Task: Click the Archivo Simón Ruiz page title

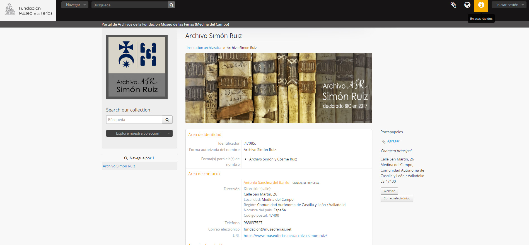Action: point(213,36)
